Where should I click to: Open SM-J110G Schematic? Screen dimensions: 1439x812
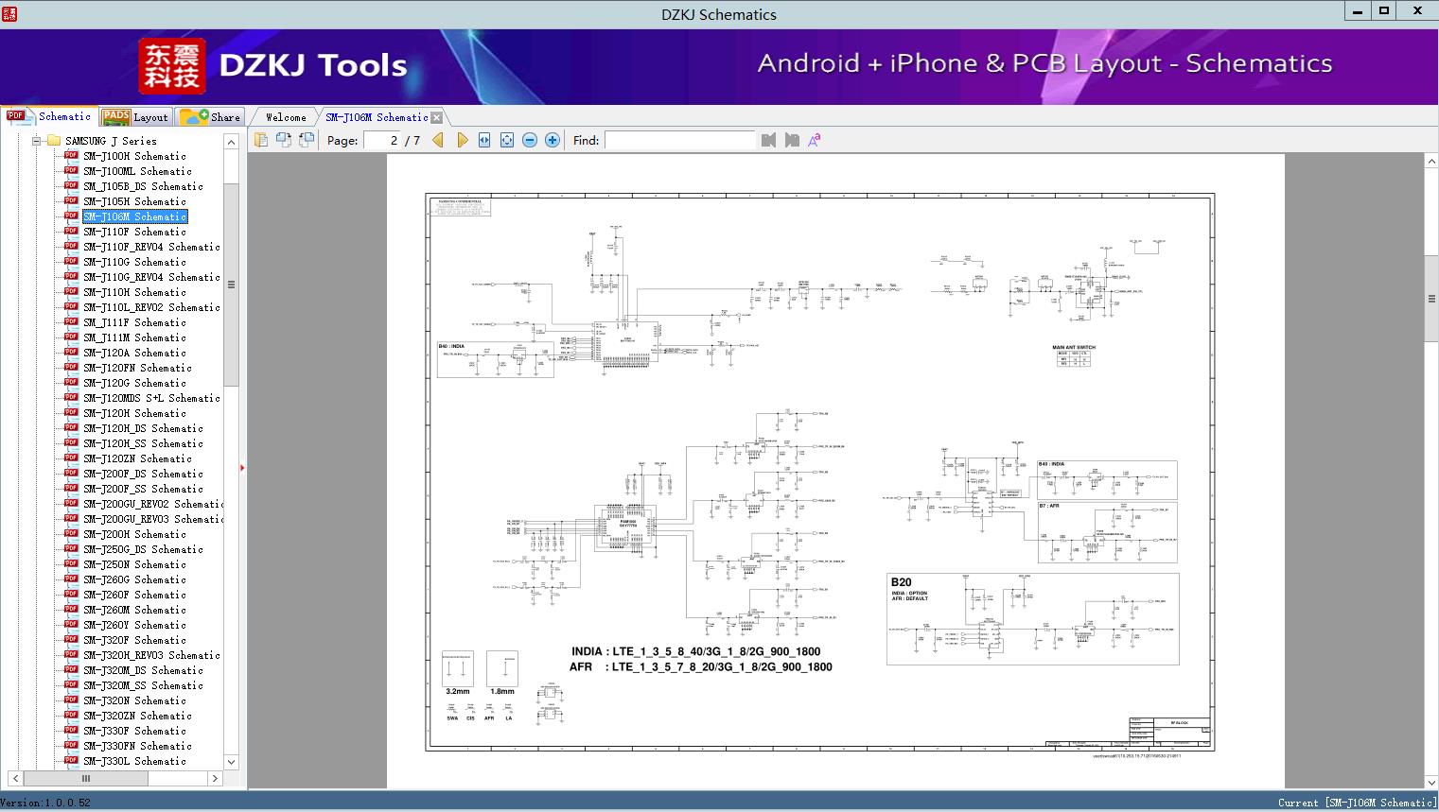tap(134, 262)
